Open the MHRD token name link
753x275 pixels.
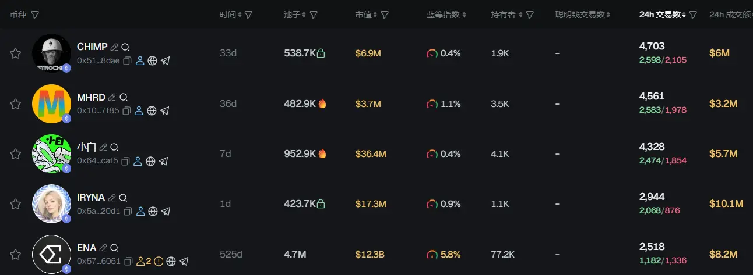[x=90, y=97]
